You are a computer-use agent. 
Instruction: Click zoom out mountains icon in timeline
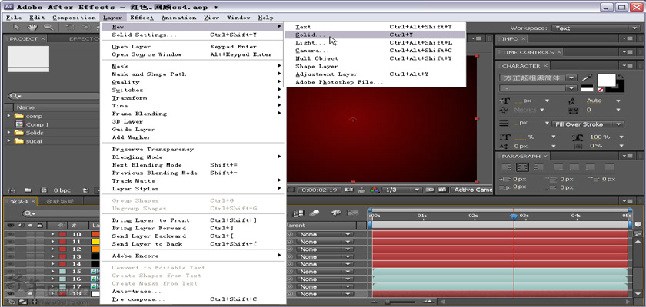click(x=373, y=302)
